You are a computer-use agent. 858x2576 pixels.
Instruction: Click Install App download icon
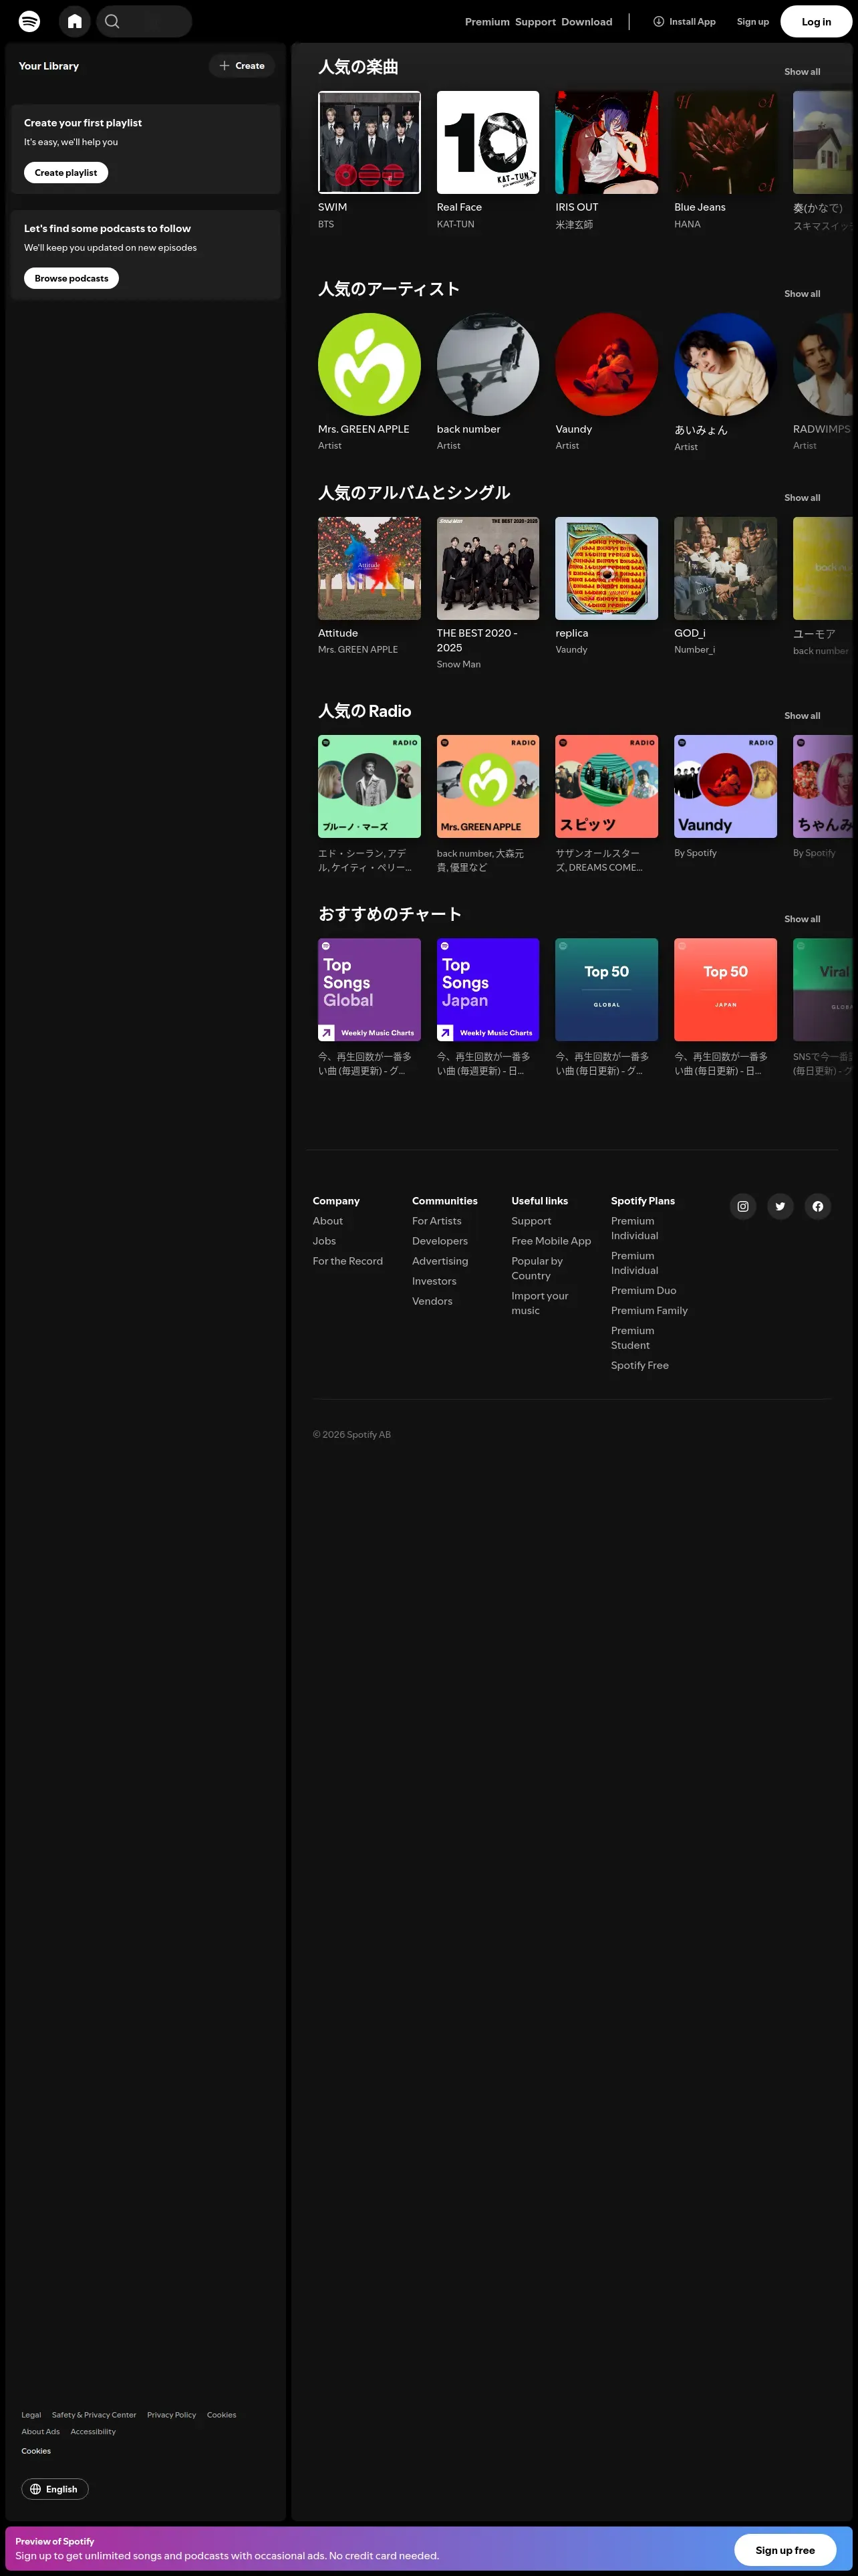click(x=658, y=21)
